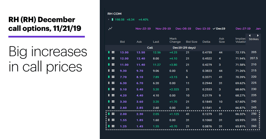
Task: Open grid icon in the 225 strike row
Action: pos(113,83)
